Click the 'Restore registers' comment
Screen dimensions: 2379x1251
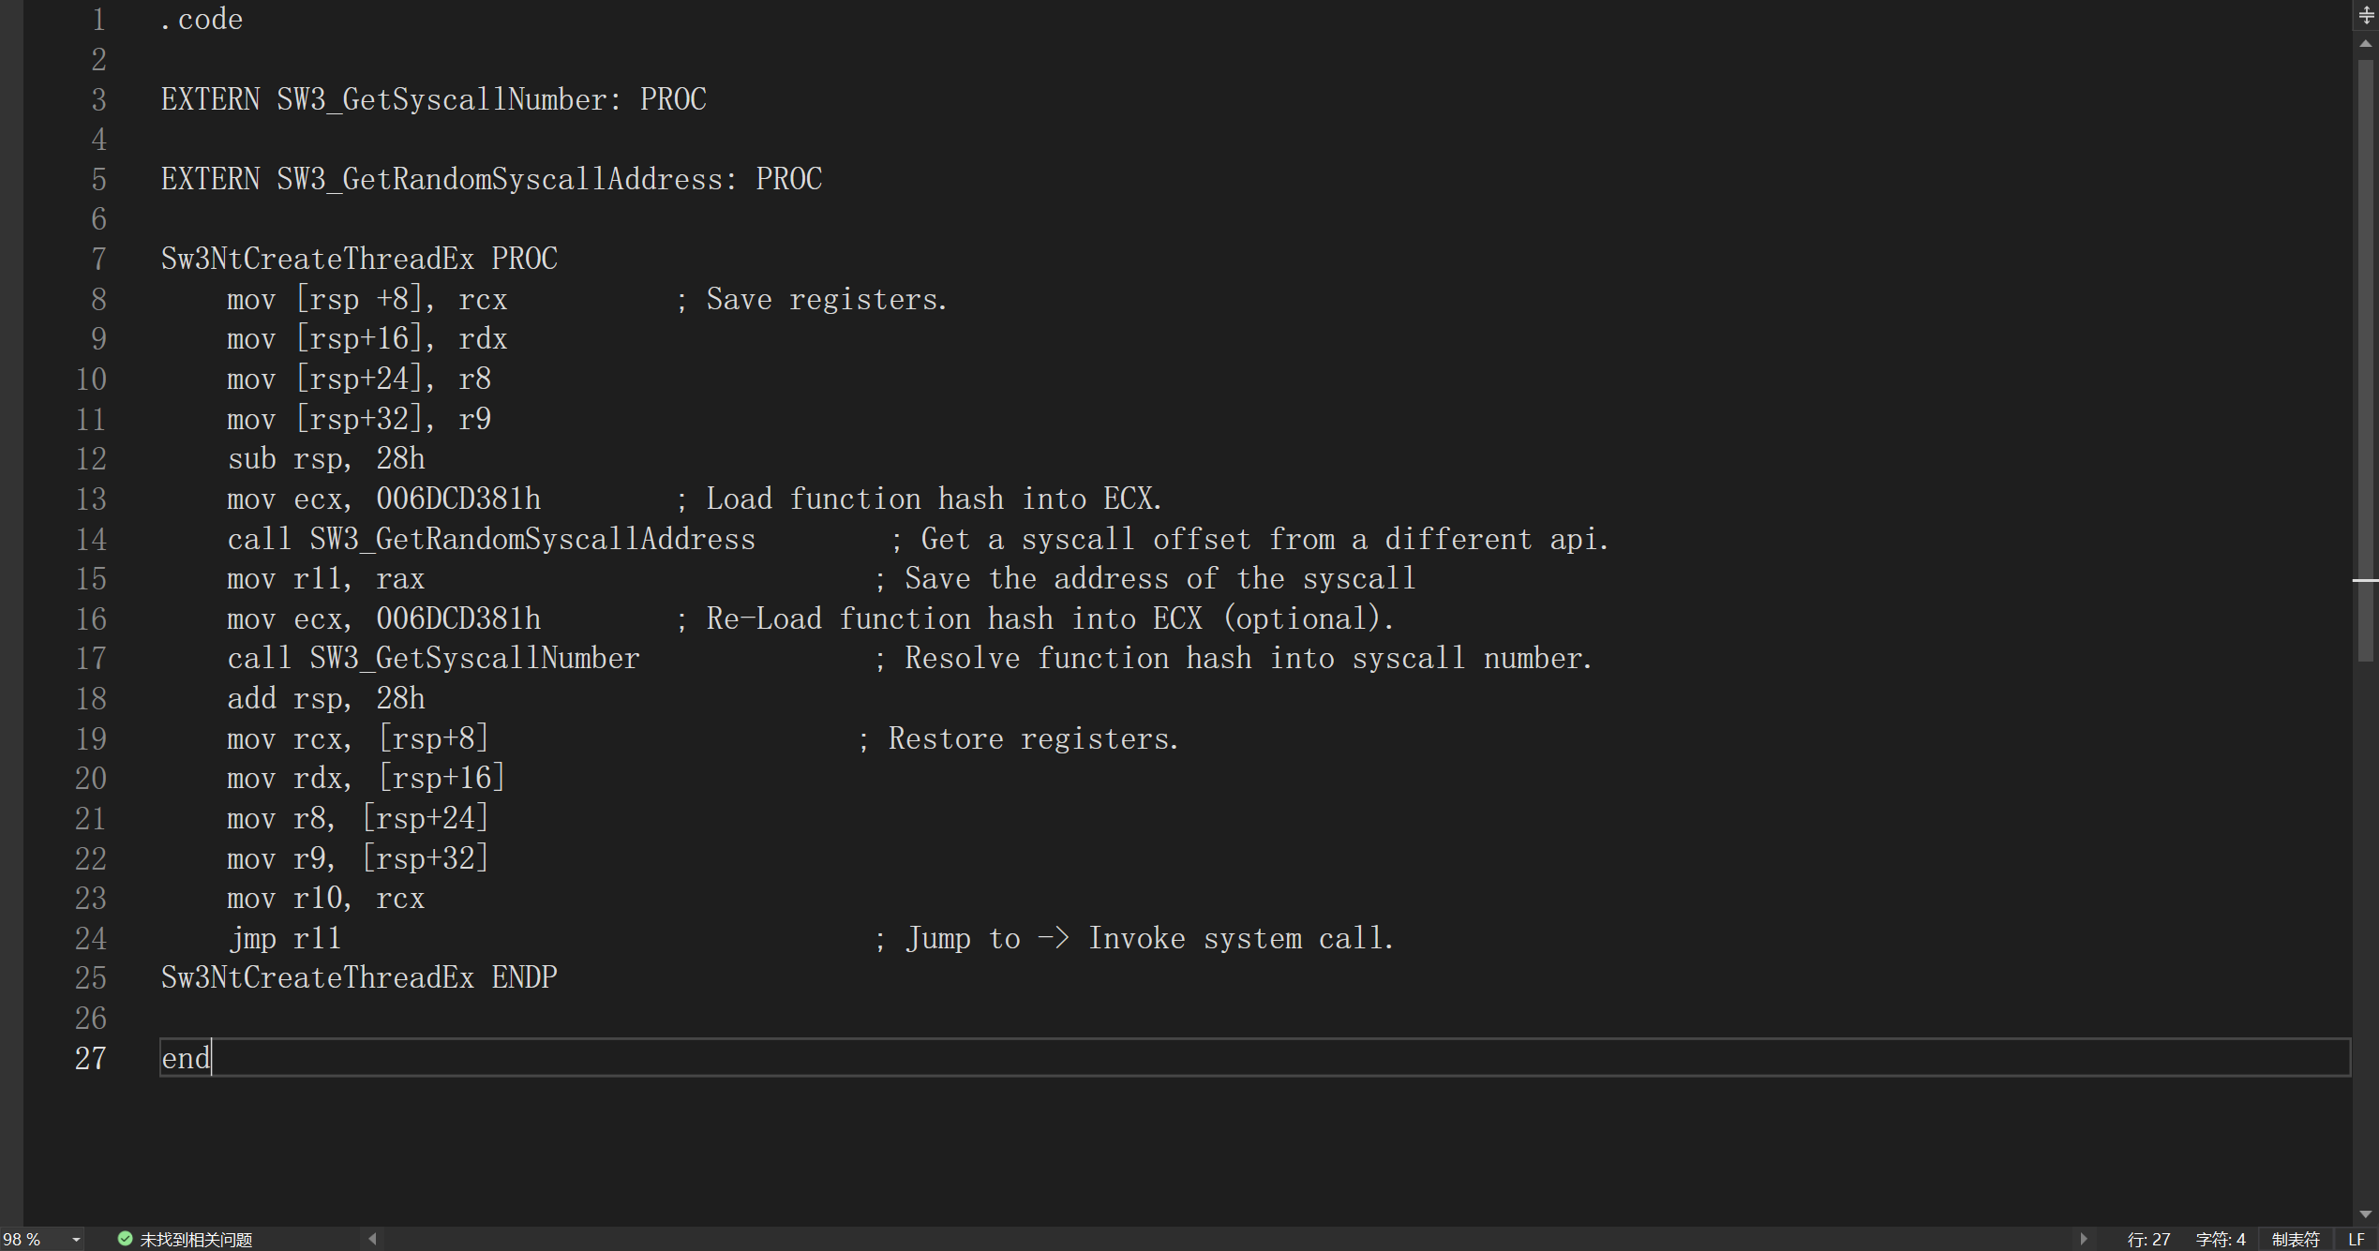pos(1033,739)
